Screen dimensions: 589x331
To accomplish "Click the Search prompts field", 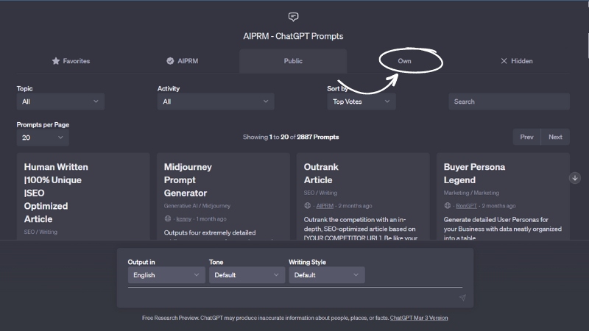I will [x=509, y=102].
